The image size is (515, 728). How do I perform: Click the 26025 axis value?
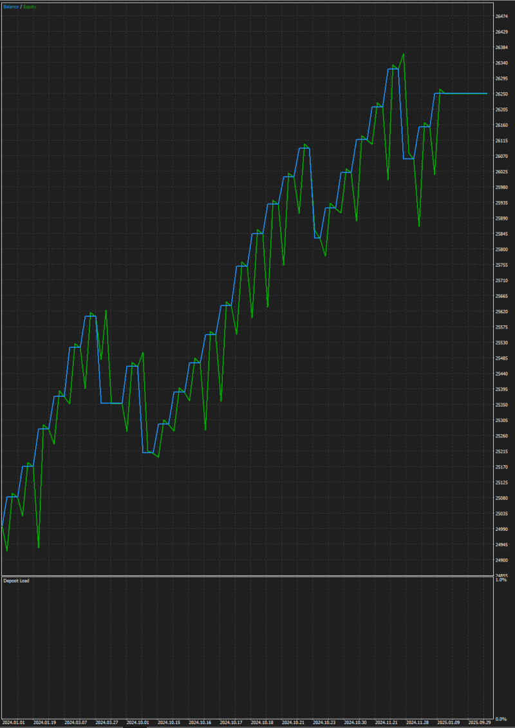(501, 172)
